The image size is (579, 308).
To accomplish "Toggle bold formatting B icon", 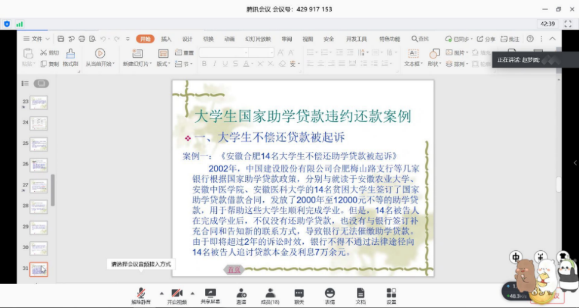I will pyautogui.click(x=204, y=64).
